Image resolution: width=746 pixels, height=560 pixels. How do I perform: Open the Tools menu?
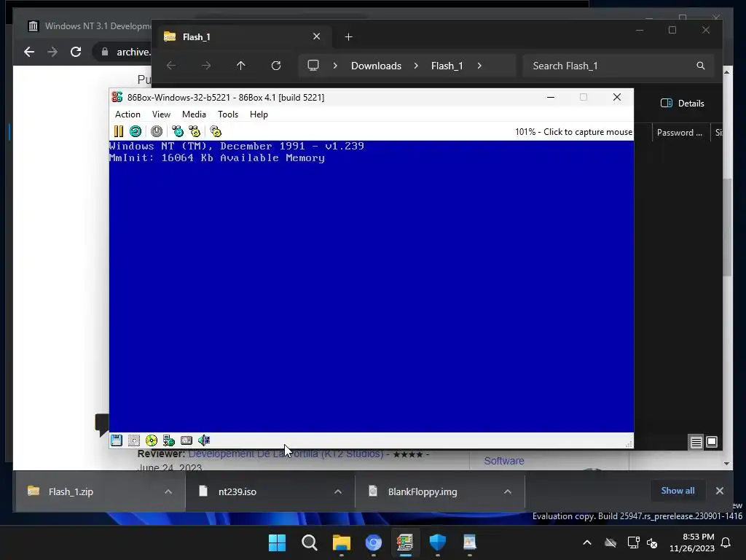pyautogui.click(x=228, y=114)
